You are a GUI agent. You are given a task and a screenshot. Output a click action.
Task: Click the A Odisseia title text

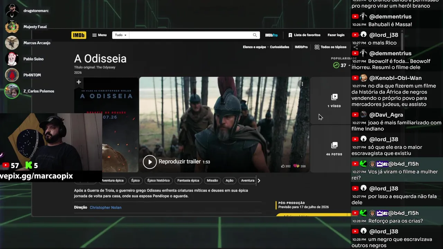[100, 59]
